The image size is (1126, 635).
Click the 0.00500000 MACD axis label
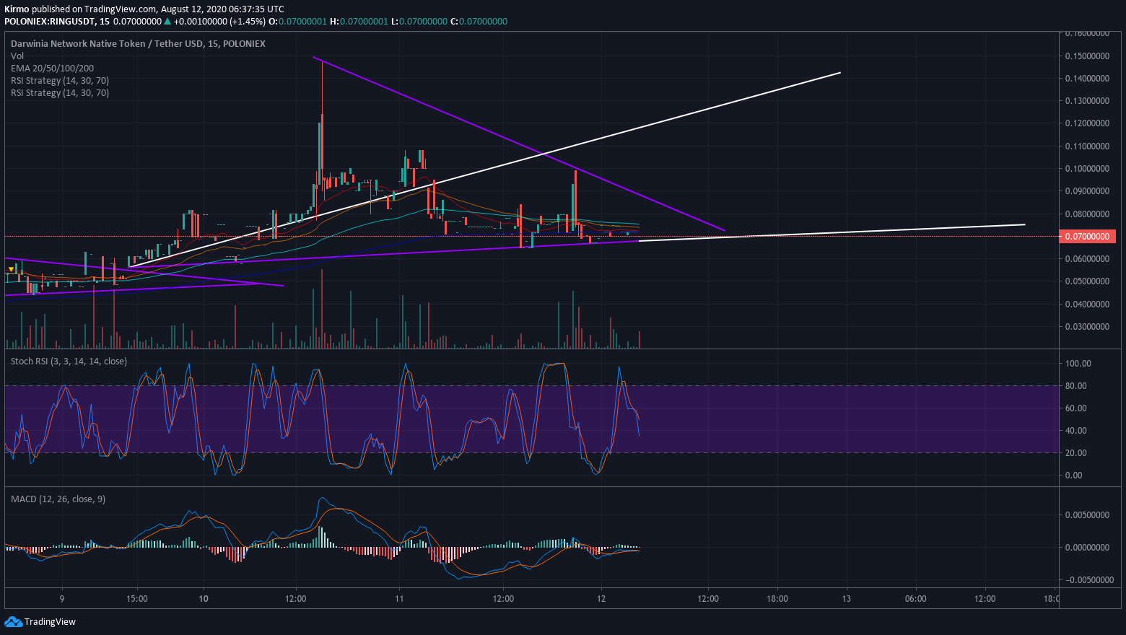tap(1087, 514)
